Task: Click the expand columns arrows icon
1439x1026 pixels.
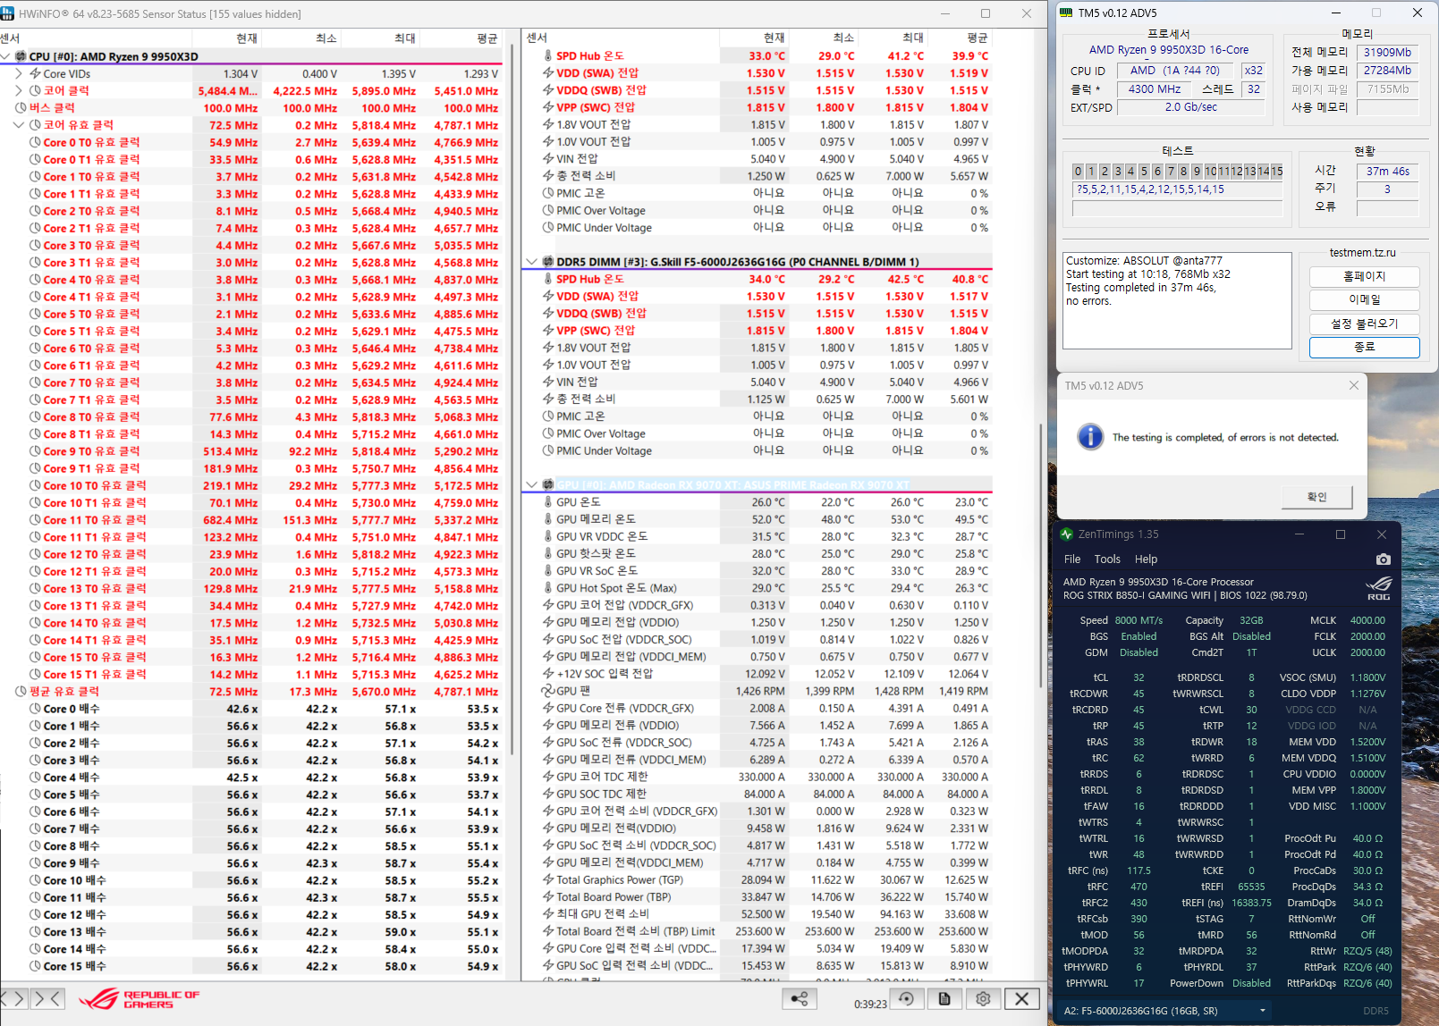Action: pos(15,999)
